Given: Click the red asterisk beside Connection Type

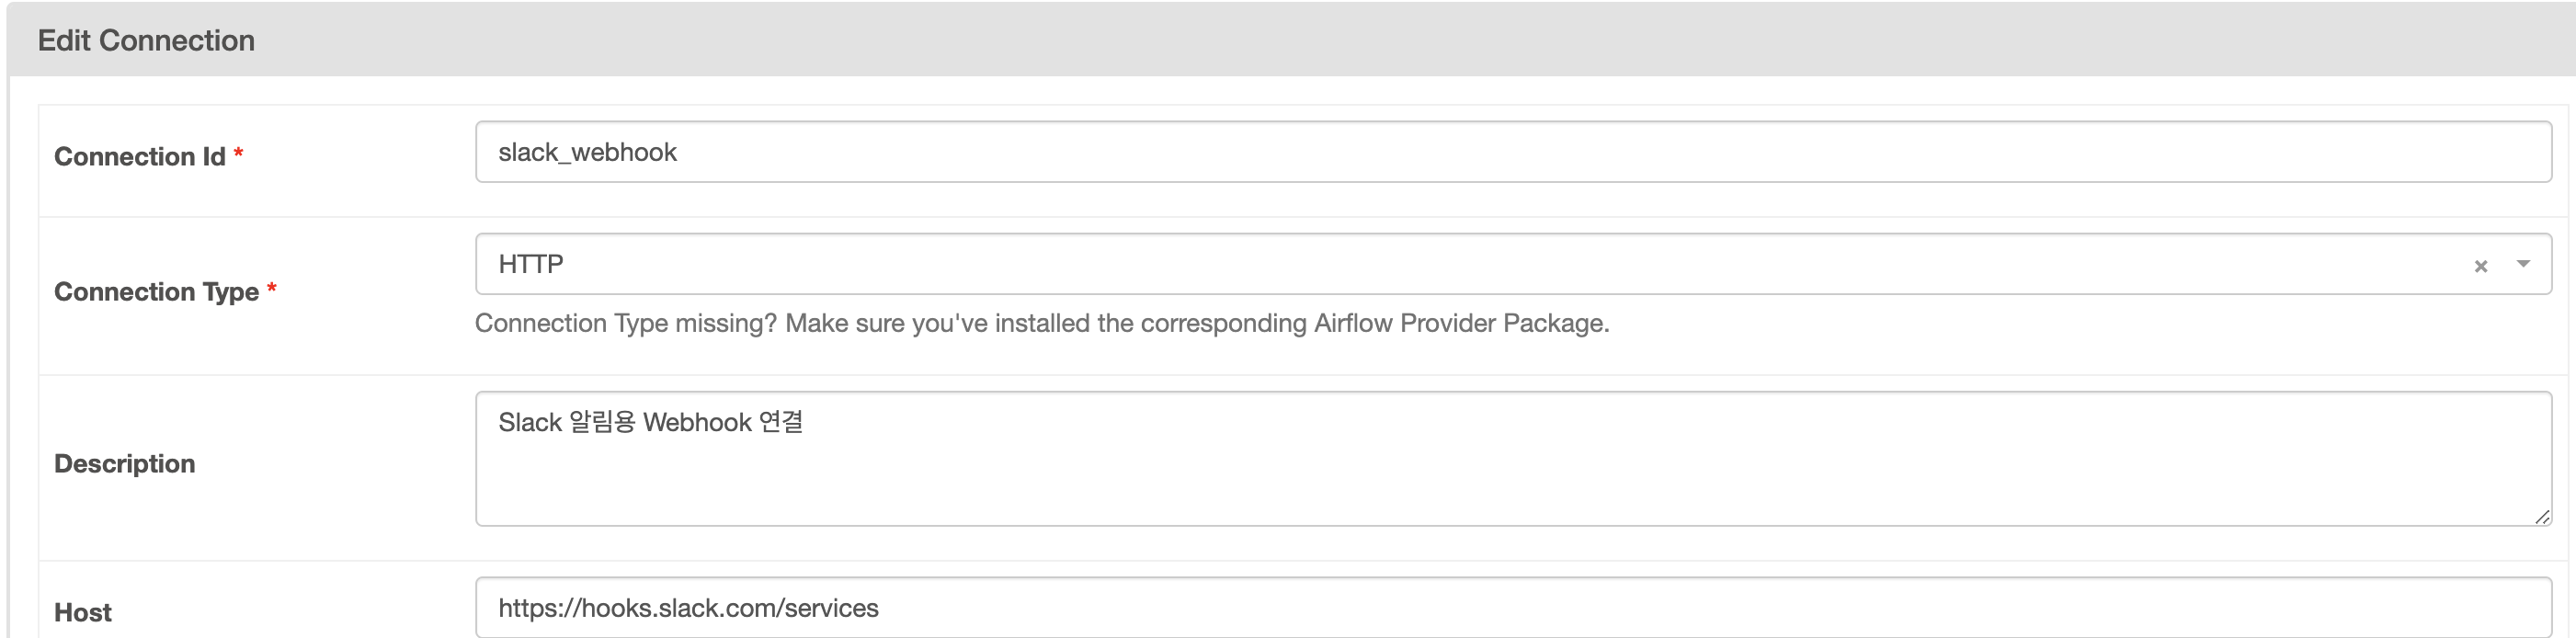Looking at the screenshot, I should click(x=272, y=290).
